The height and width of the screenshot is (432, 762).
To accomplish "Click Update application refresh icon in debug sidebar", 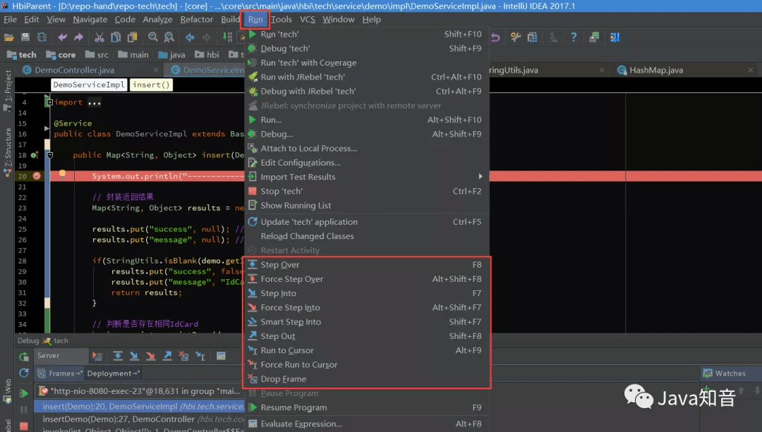I will (x=24, y=373).
